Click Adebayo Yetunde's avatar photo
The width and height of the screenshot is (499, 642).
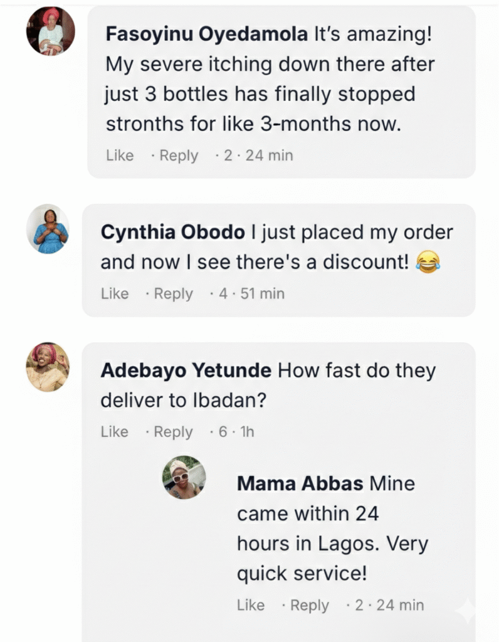[48, 367]
